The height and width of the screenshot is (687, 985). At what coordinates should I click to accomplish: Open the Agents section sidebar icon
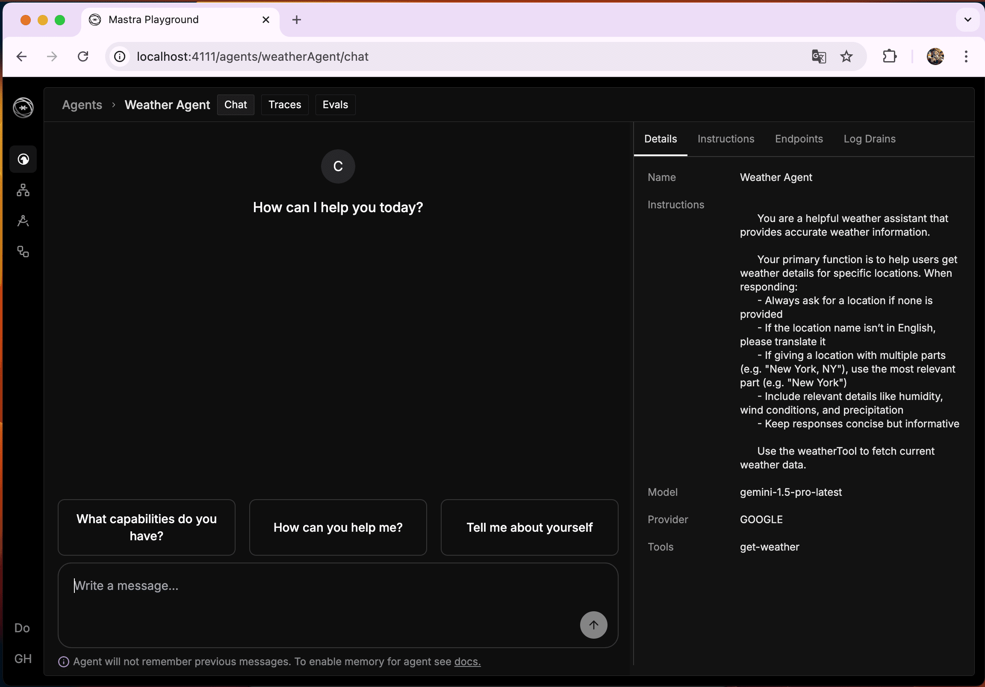point(23,159)
